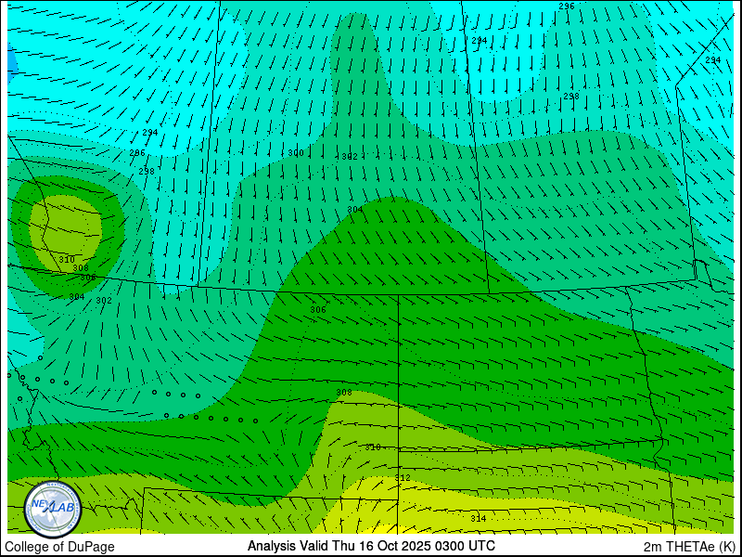This screenshot has height=557, width=742.
Task: Click the 312 contour label
Action: [403, 478]
